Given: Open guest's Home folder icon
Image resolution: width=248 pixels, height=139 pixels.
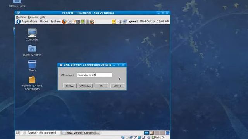Looking at the screenshot, I should [32, 51].
